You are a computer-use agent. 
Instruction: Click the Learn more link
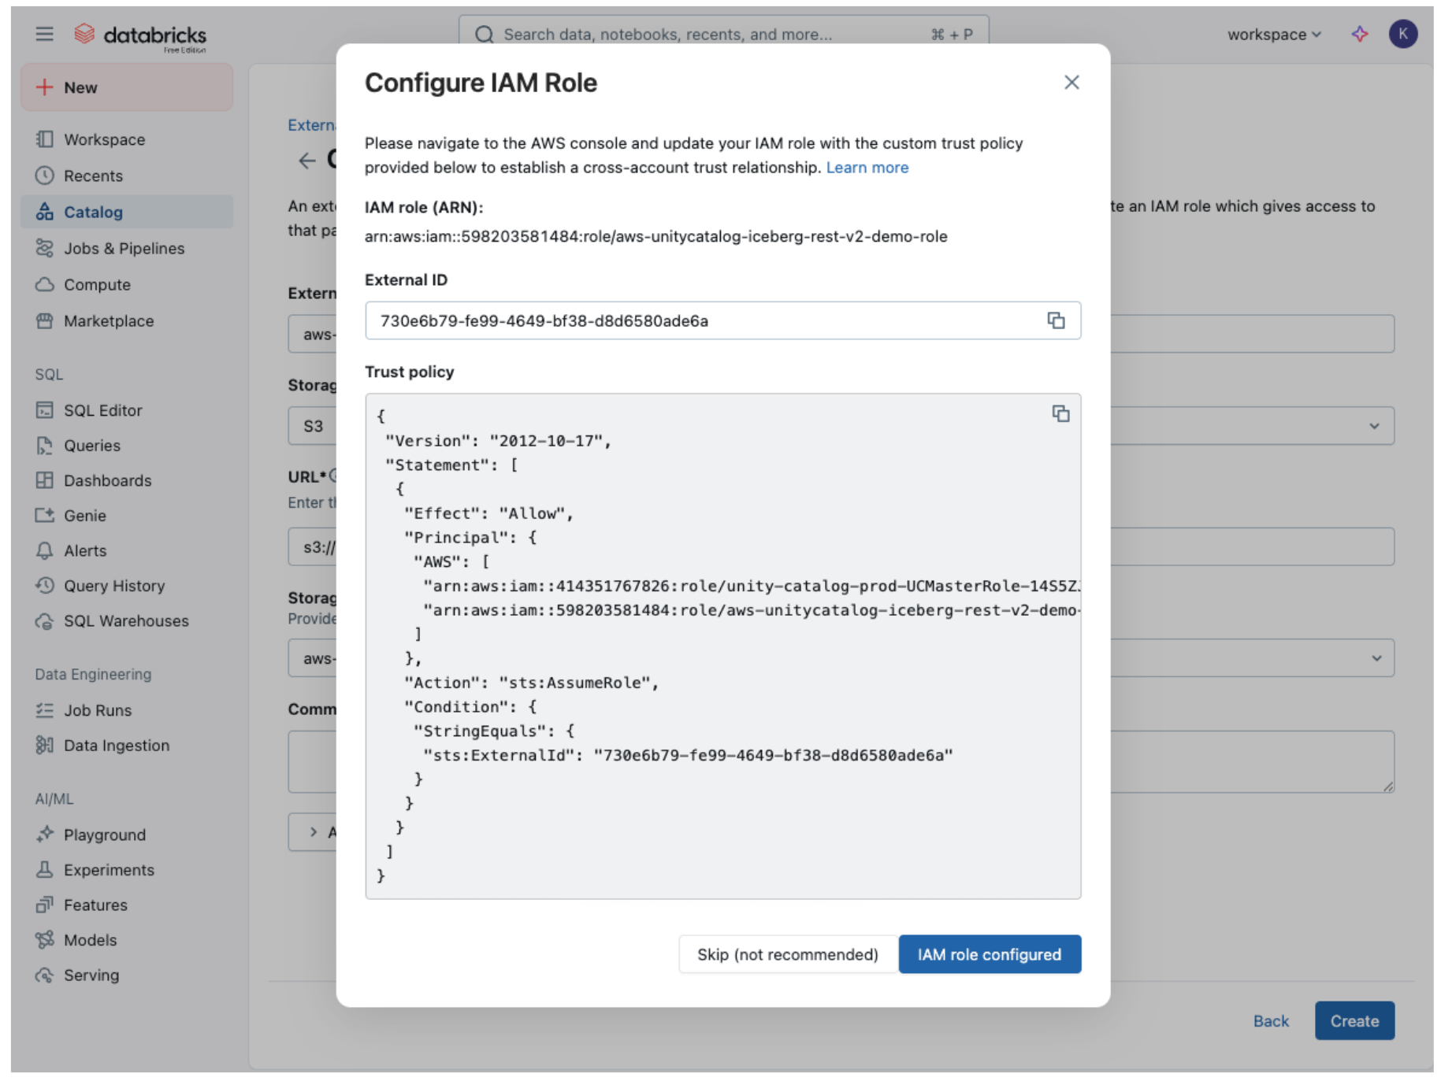pos(867,167)
